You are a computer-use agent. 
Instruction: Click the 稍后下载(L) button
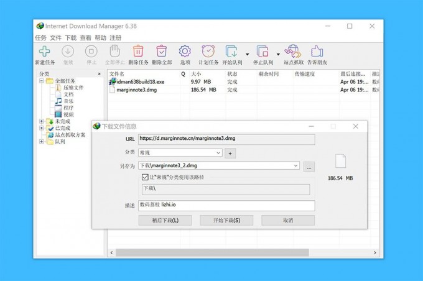click(165, 220)
